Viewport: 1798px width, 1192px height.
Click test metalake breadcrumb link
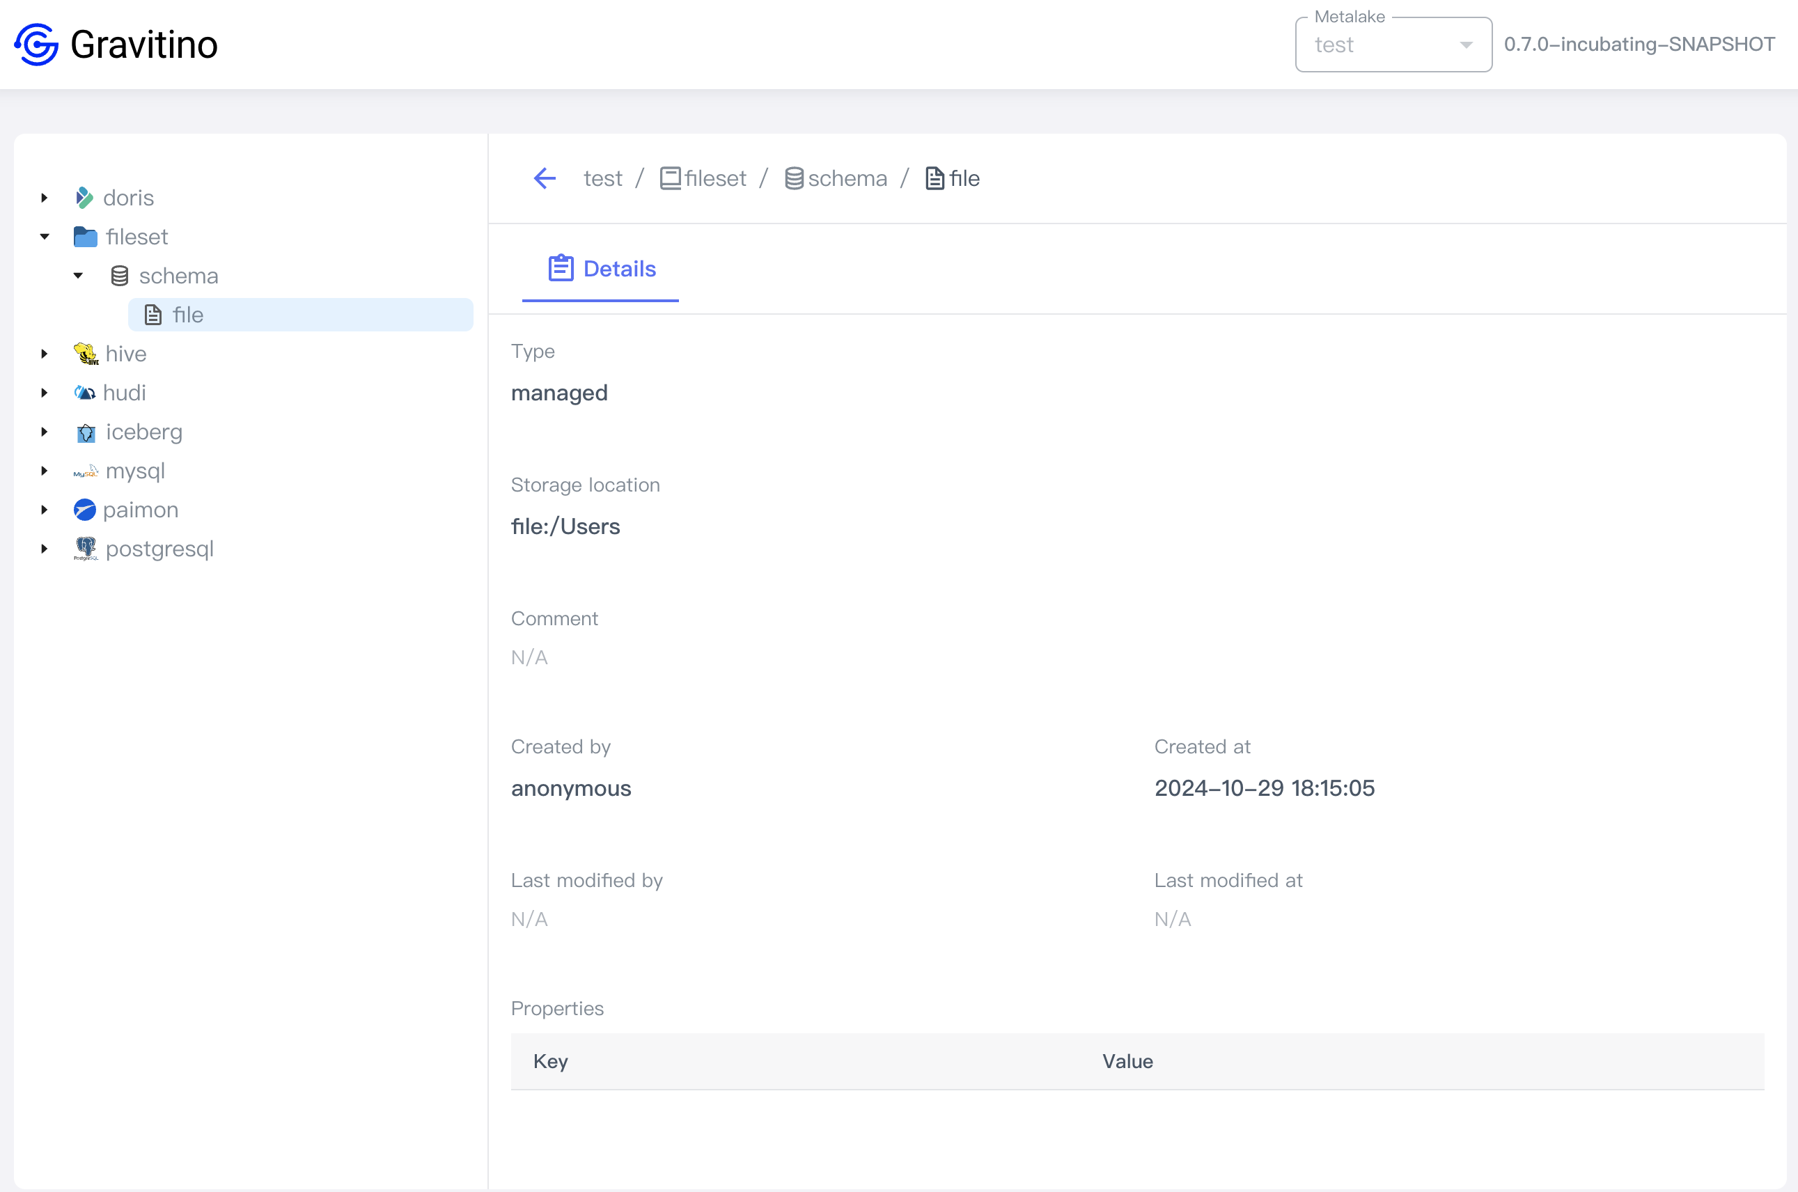click(x=602, y=179)
